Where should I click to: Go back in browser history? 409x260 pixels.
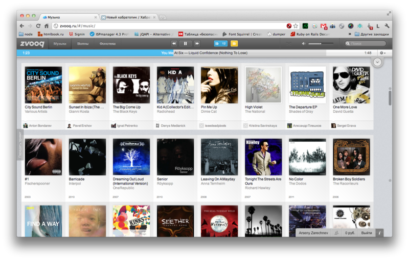(22, 25)
